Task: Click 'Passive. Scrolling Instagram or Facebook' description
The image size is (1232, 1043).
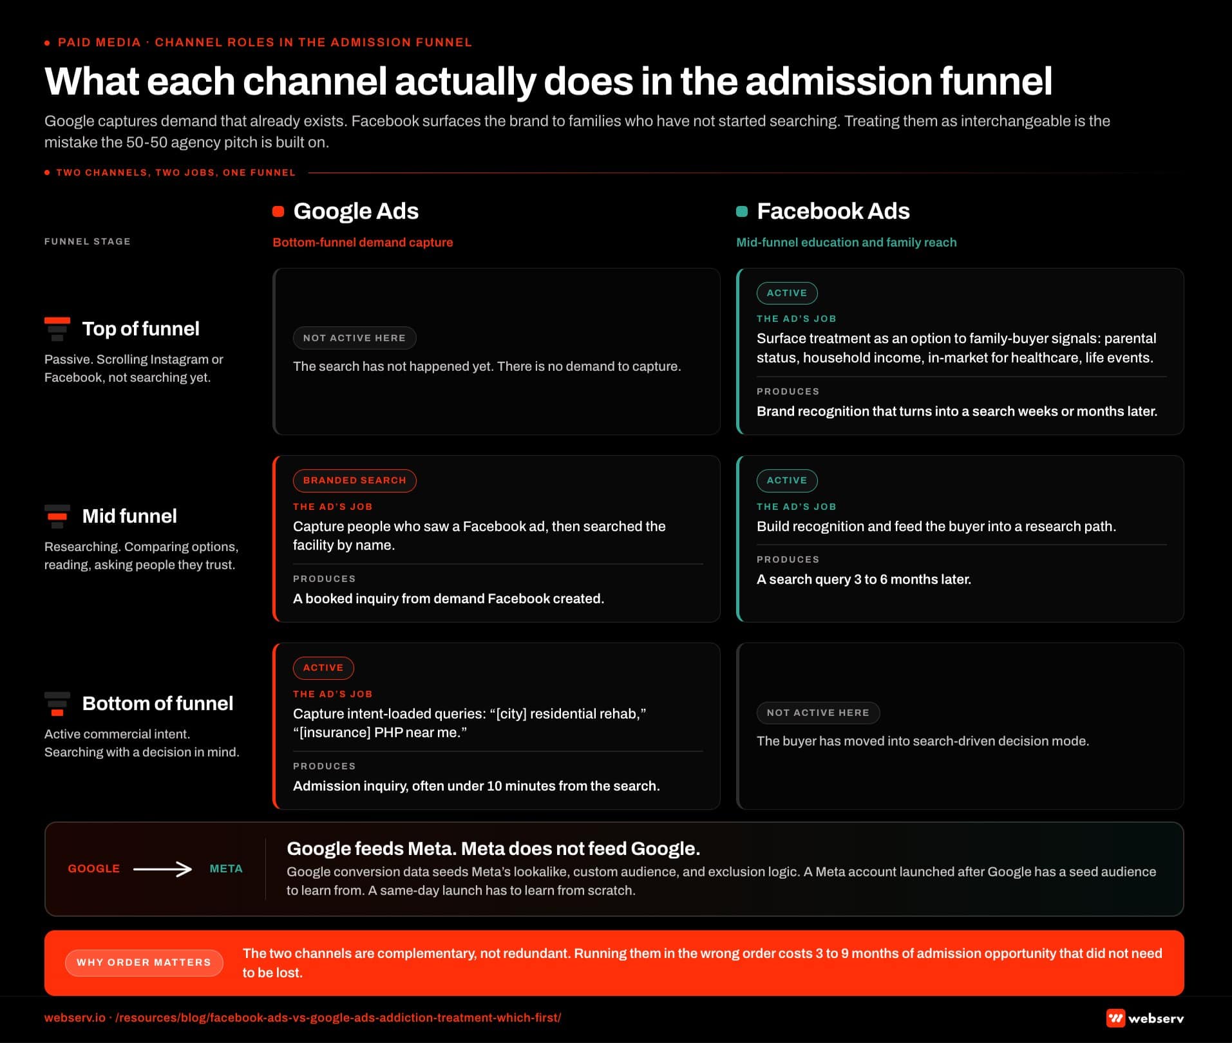Action: click(x=134, y=368)
